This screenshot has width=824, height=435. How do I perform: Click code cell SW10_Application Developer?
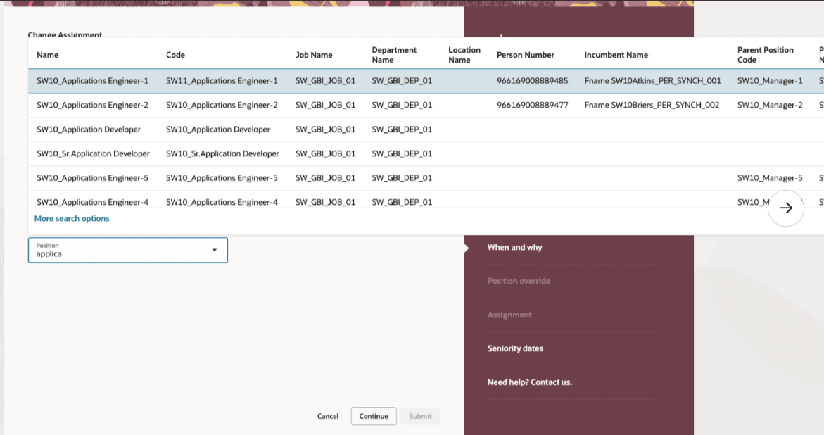point(218,130)
